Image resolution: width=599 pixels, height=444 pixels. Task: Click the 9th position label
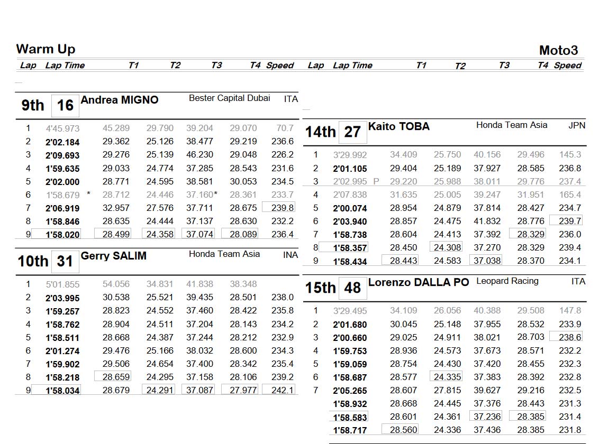tap(33, 106)
